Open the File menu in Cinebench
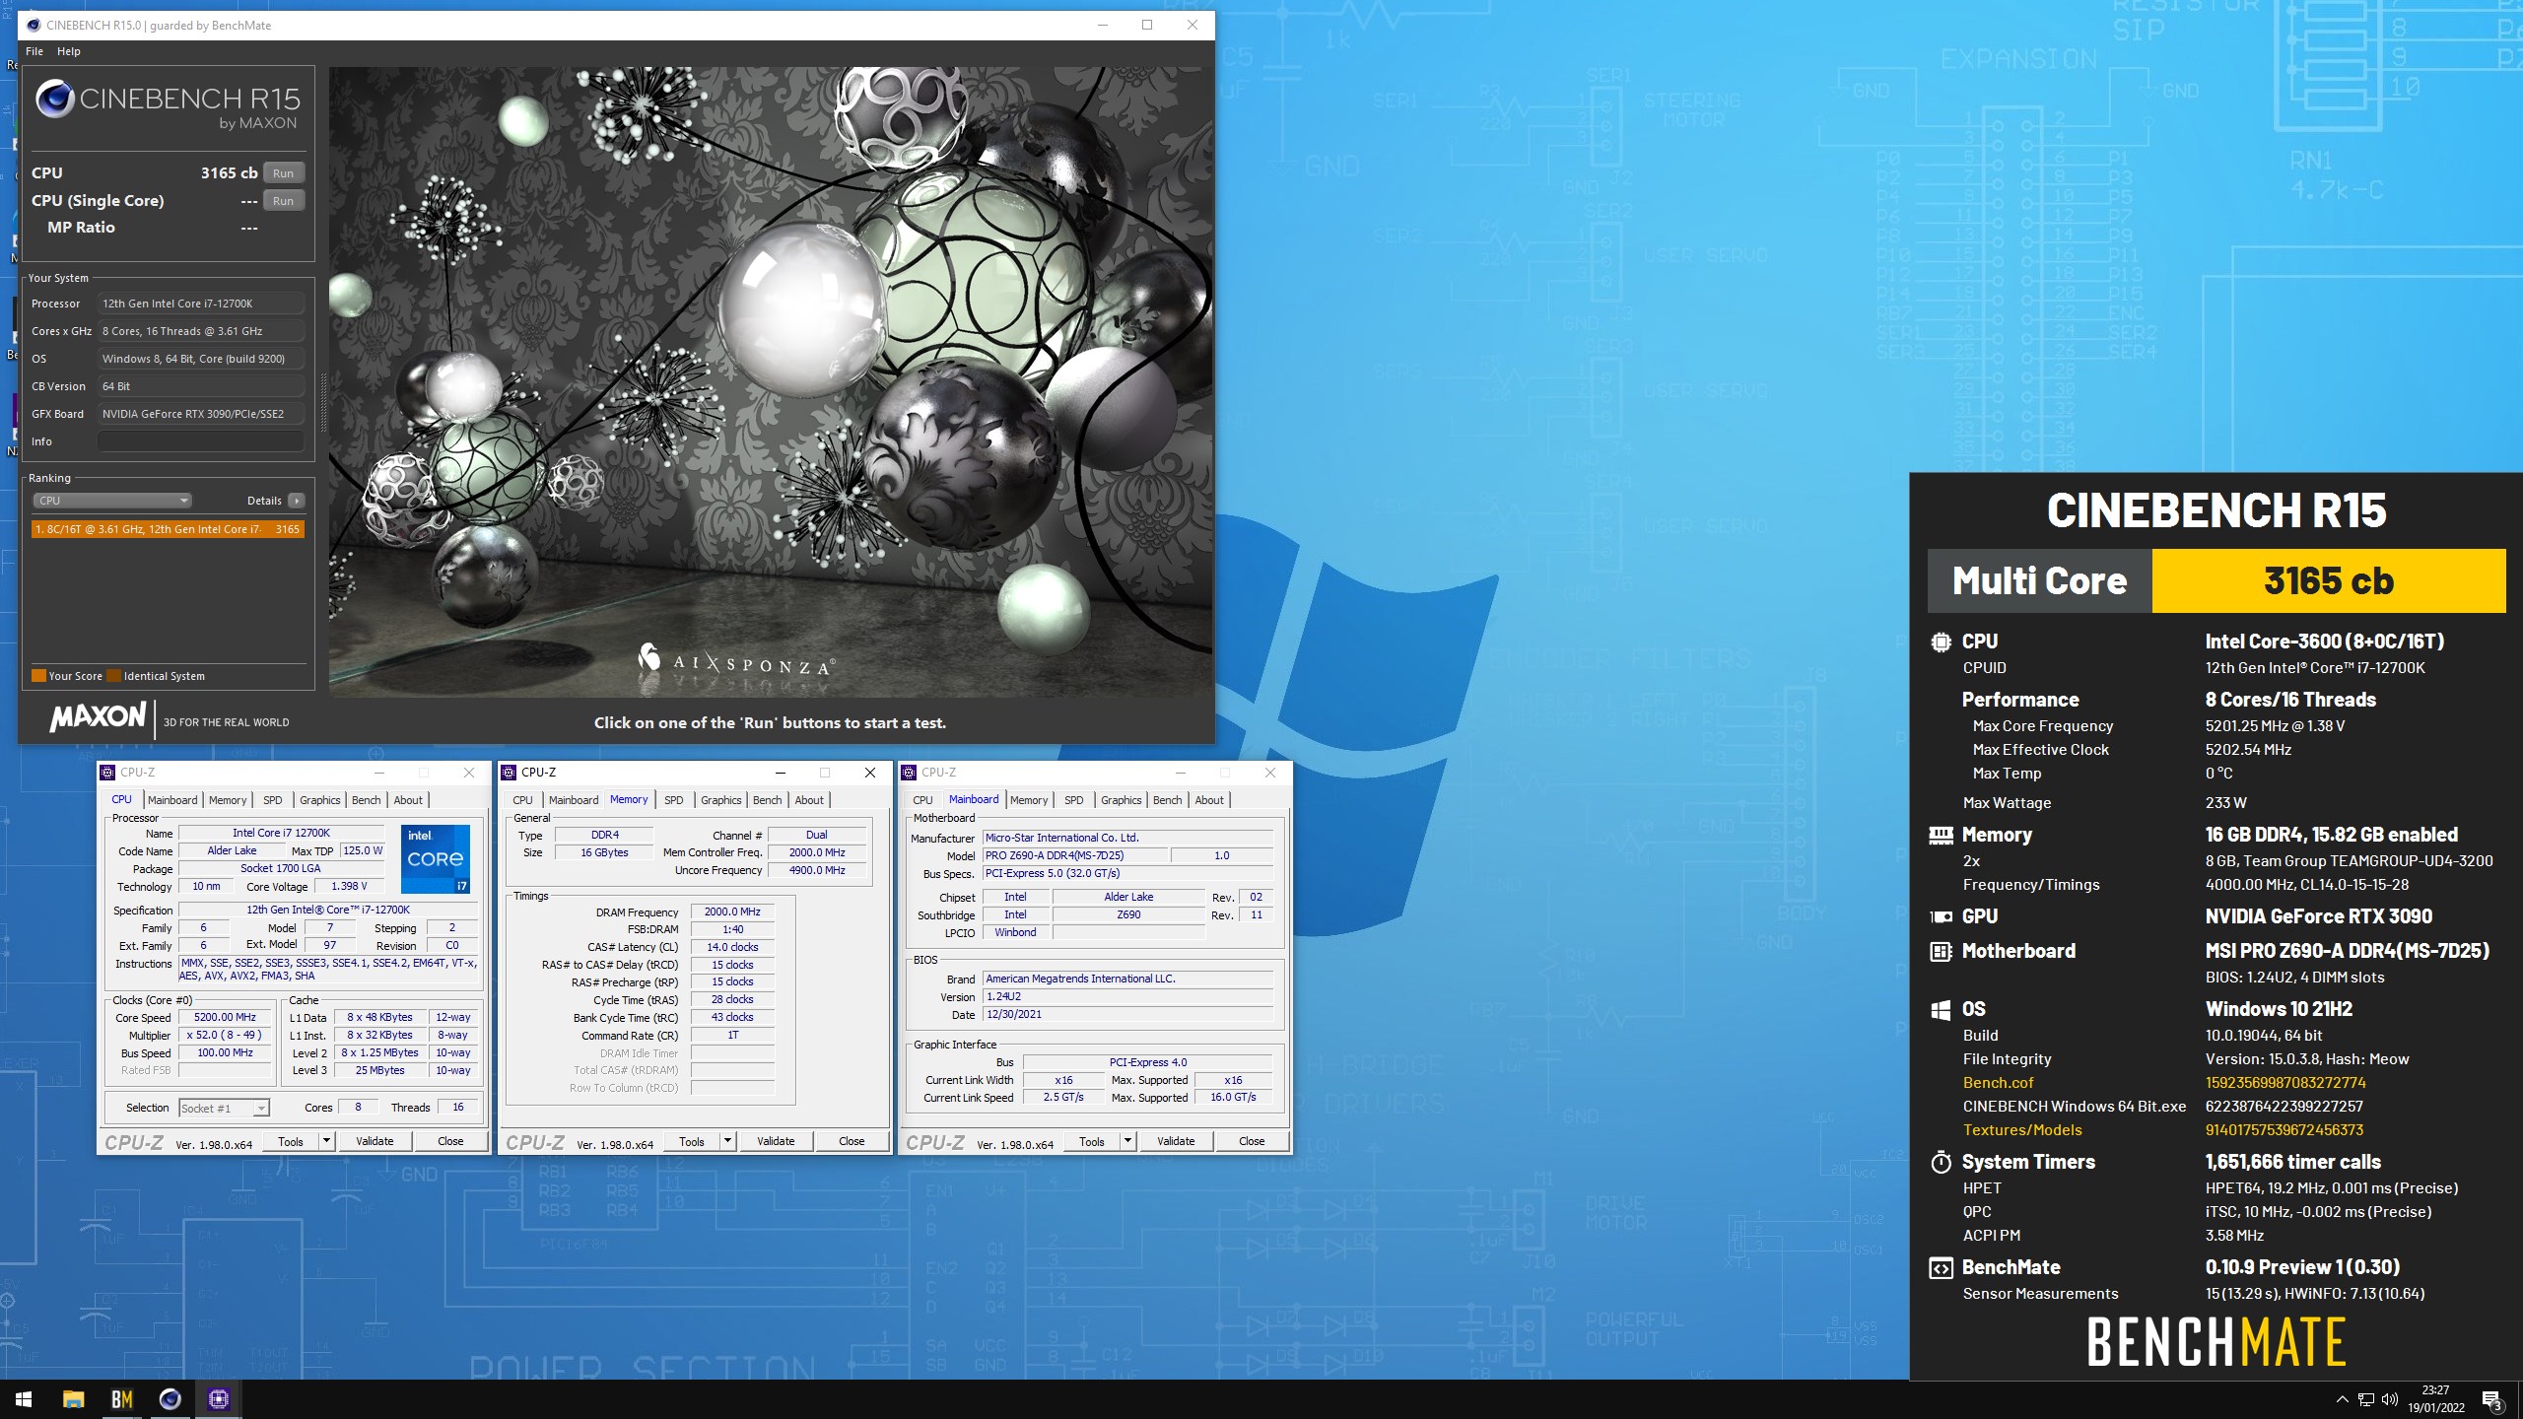Image resolution: width=2523 pixels, height=1419 pixels. coord(34,51)
